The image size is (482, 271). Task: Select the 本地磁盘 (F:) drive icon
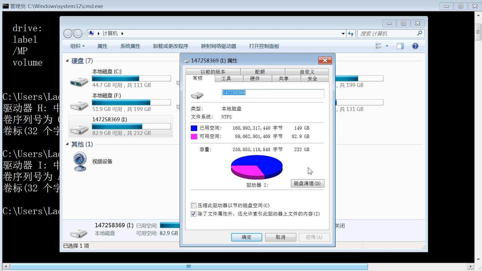pyautogui.click(x=79, y=105)
